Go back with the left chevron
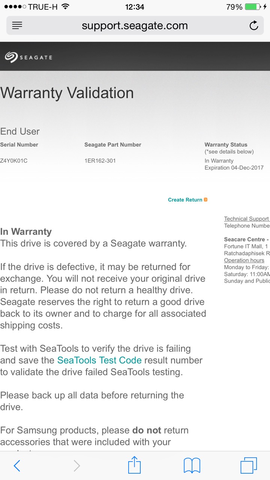The width and height of the screenshot is (270, 480). [x=17, y=466]
